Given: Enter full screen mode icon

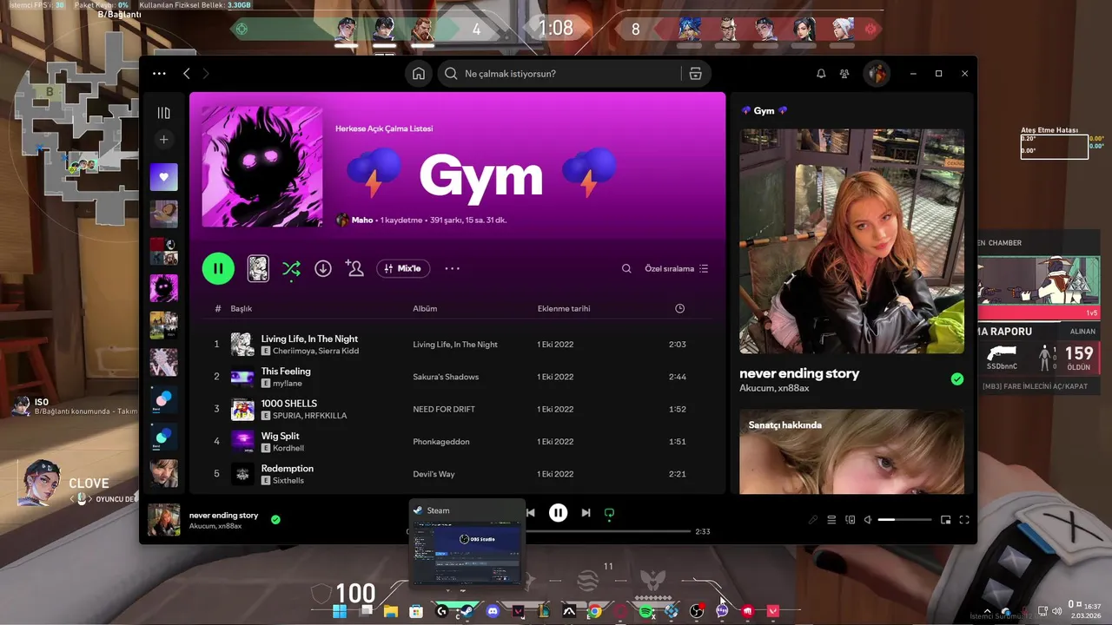Looking at the screenshot, I should click(964, 520).
